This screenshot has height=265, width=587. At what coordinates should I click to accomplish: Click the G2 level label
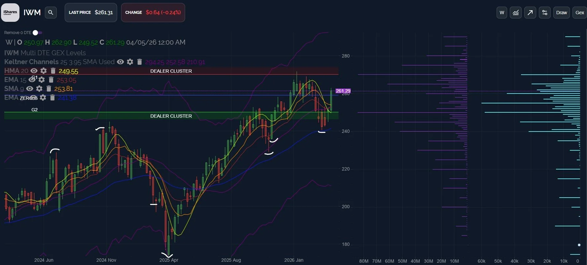(35, 110)
